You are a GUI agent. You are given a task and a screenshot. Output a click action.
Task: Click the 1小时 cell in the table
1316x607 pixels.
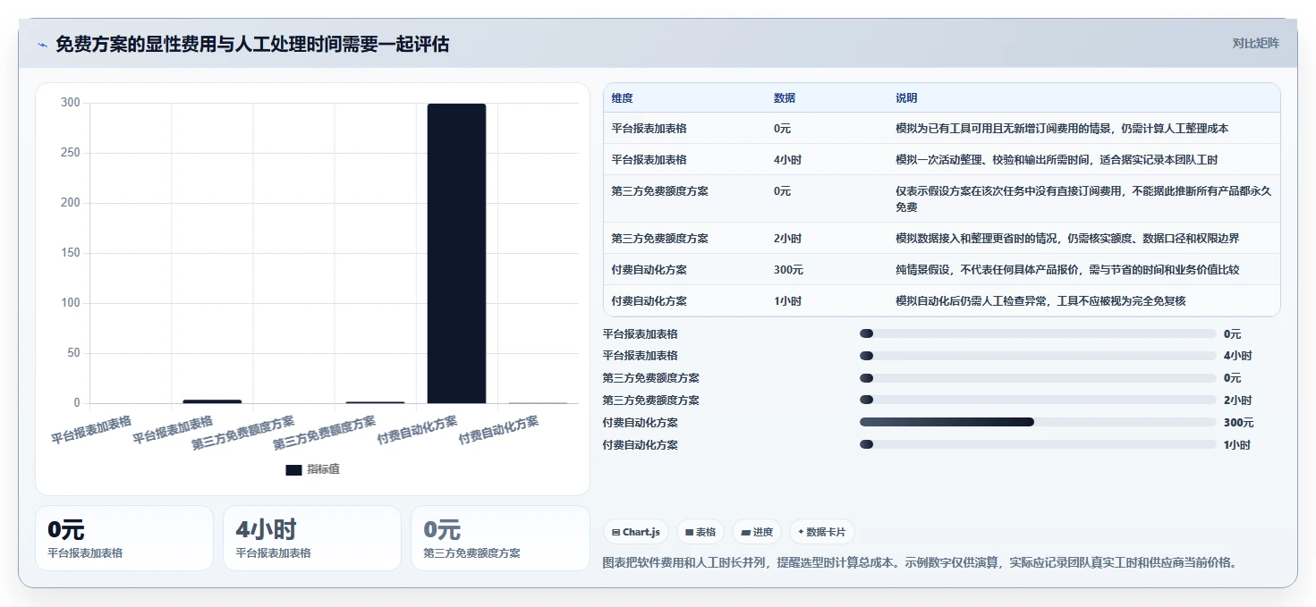787,301
